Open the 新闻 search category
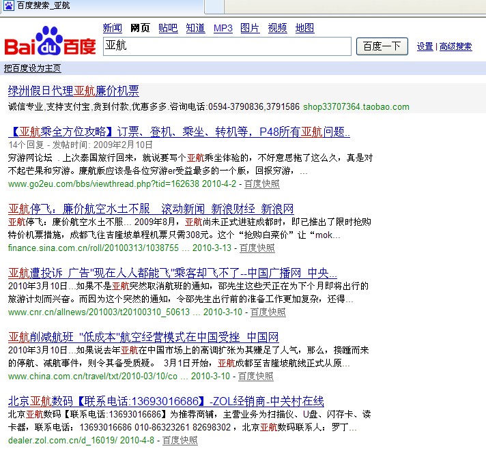The height and width of the screenshot is (455, 486). 112,28
